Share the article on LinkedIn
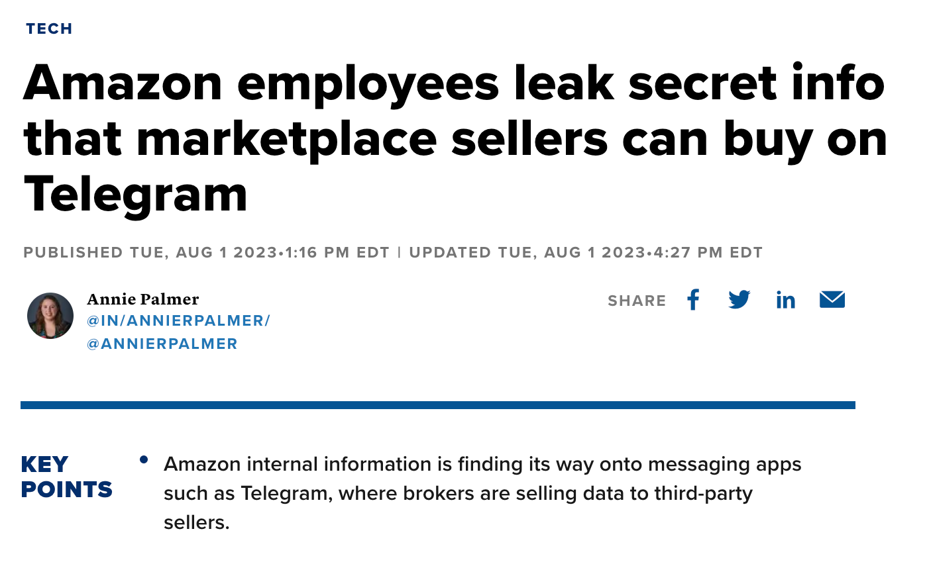Image resolution: width=929 pixels, height=568 pixels. 785,300
